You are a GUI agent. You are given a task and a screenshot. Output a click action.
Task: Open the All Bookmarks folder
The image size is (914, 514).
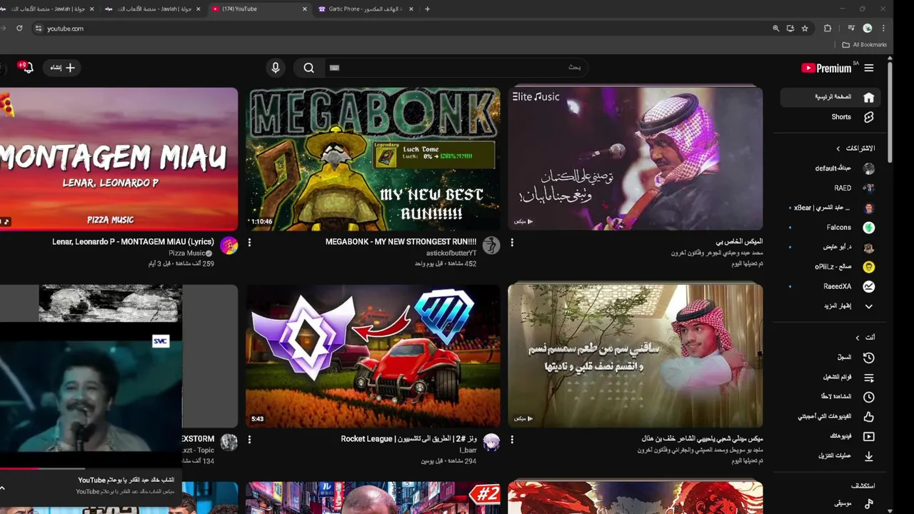tap(864, 45)
